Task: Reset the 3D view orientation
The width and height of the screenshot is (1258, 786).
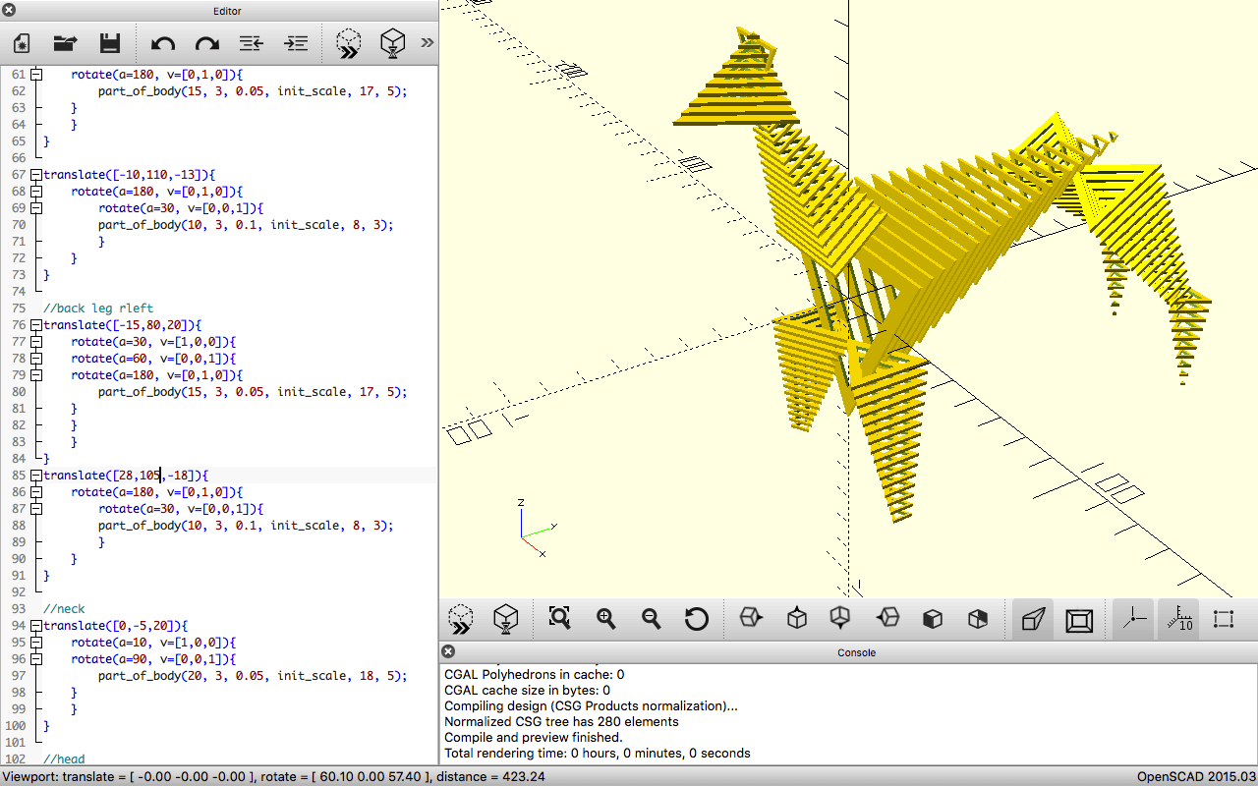Action: 697,618
